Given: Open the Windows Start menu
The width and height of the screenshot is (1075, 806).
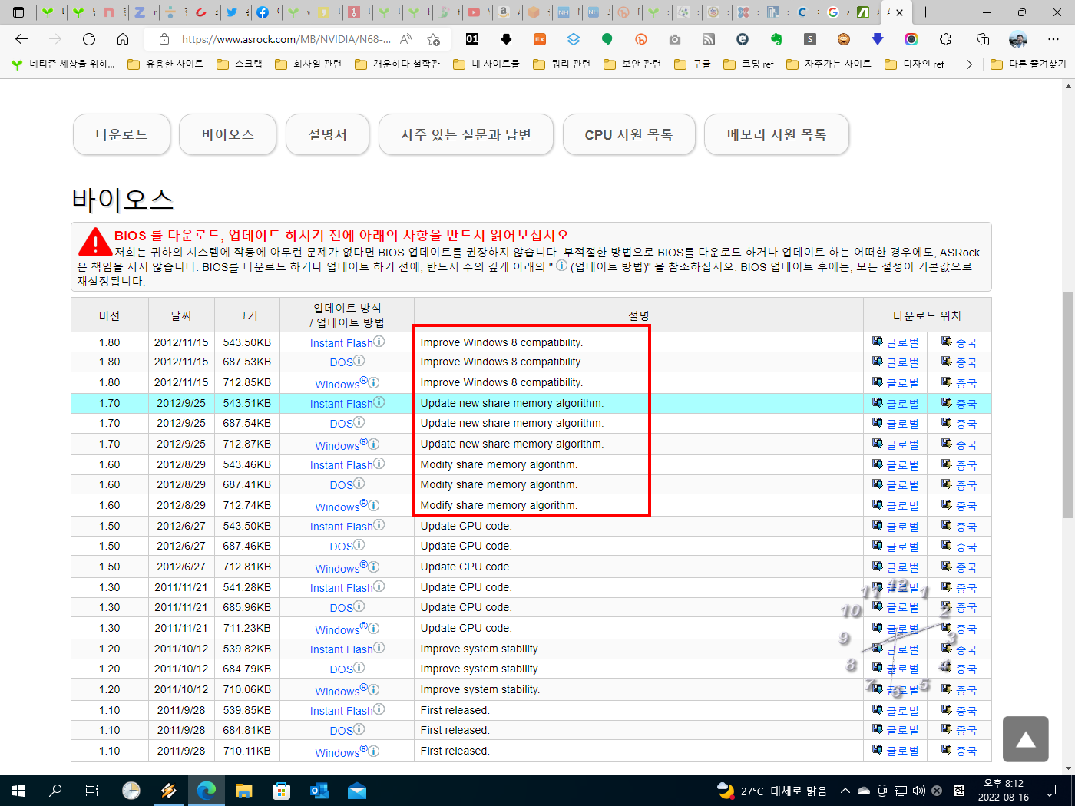Looking at the screenshot, I should (x=18, y=791).
